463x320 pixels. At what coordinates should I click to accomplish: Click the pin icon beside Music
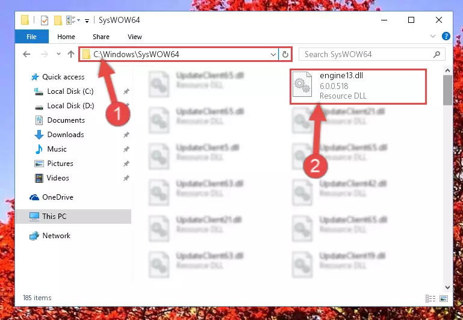[x=126, y=149]
